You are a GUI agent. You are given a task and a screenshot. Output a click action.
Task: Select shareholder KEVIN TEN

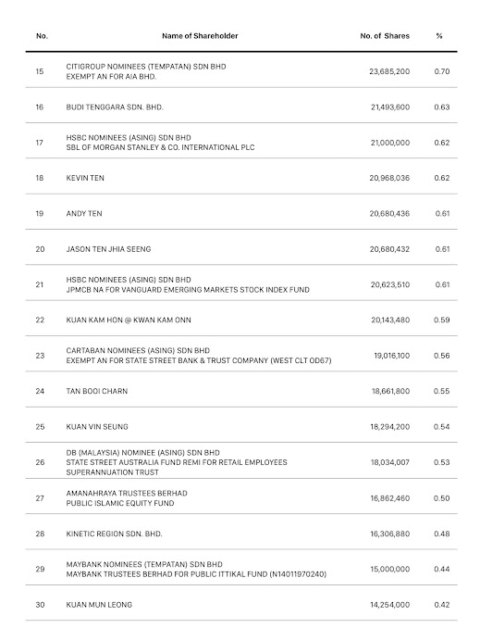(x=85, y=178)
